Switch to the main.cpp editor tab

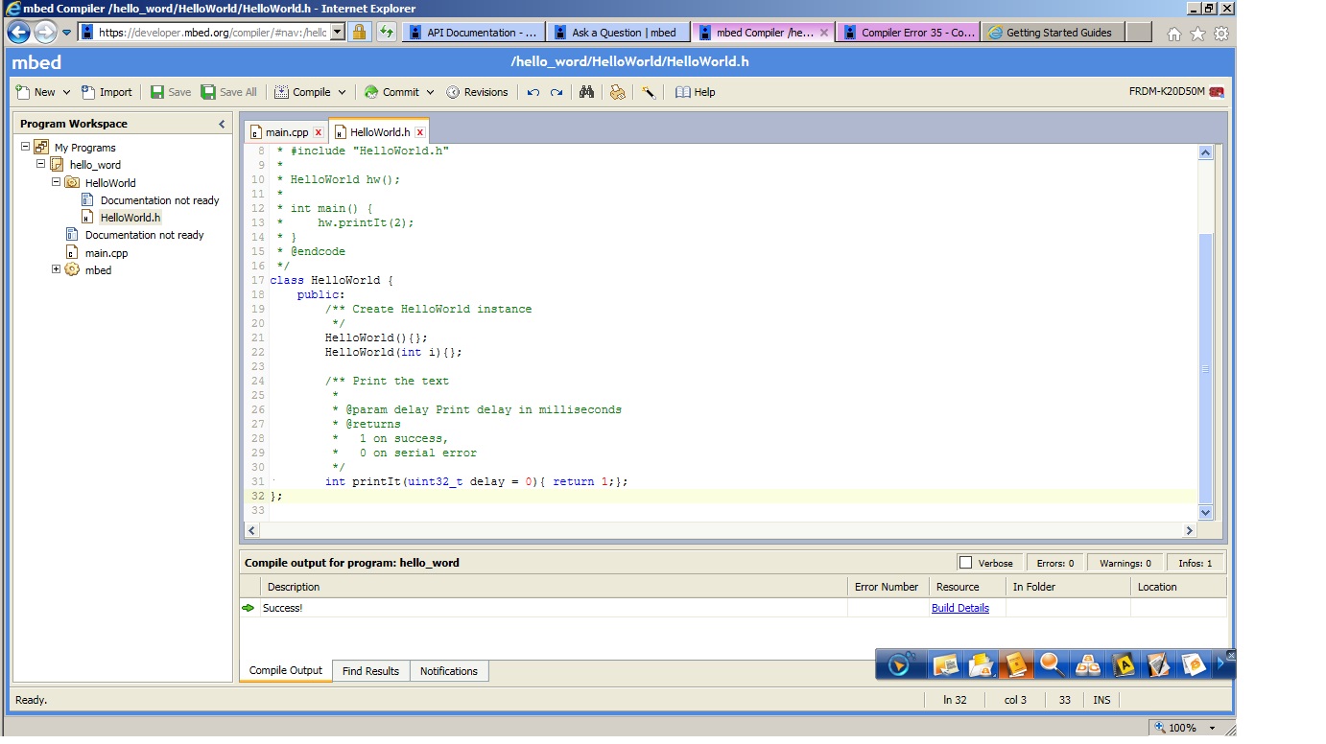click(x=286, y=132)
